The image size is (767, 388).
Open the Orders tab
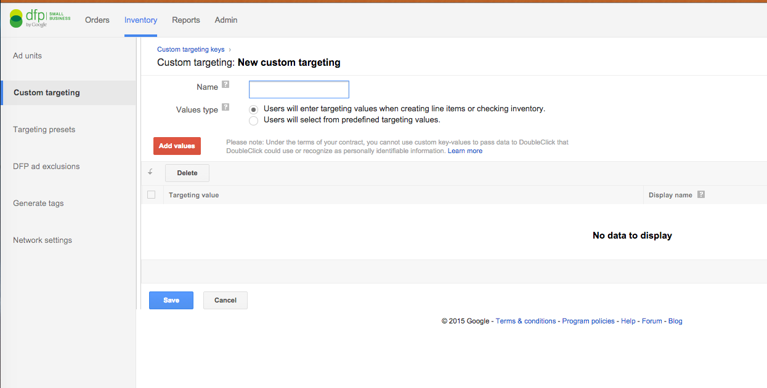pos(97,20)
